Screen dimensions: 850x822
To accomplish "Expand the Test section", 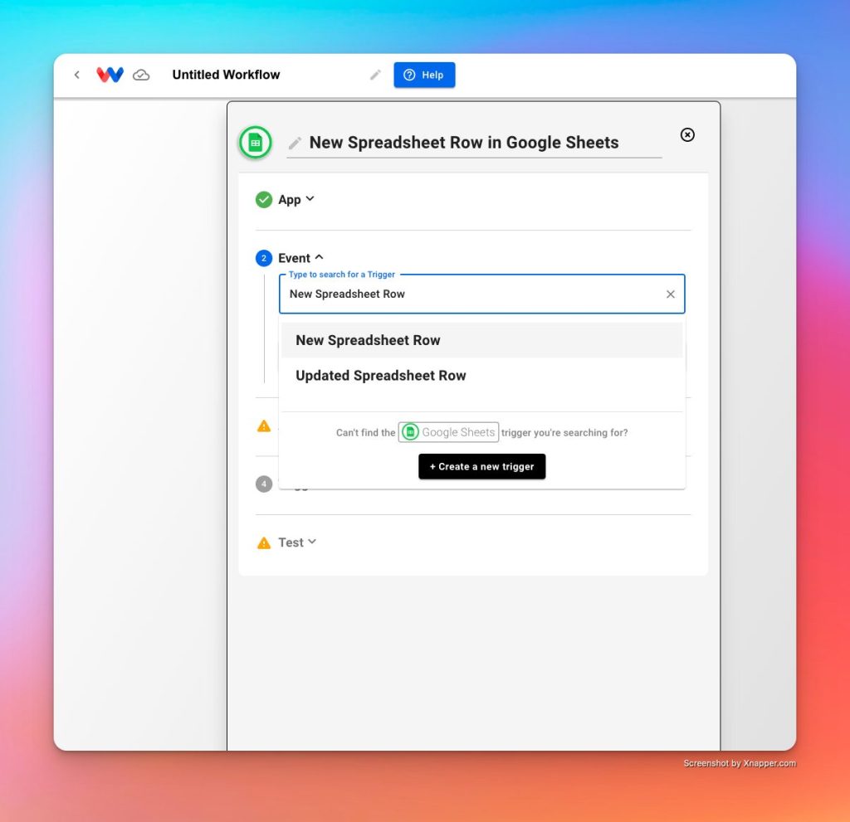I will click(297, 542).
